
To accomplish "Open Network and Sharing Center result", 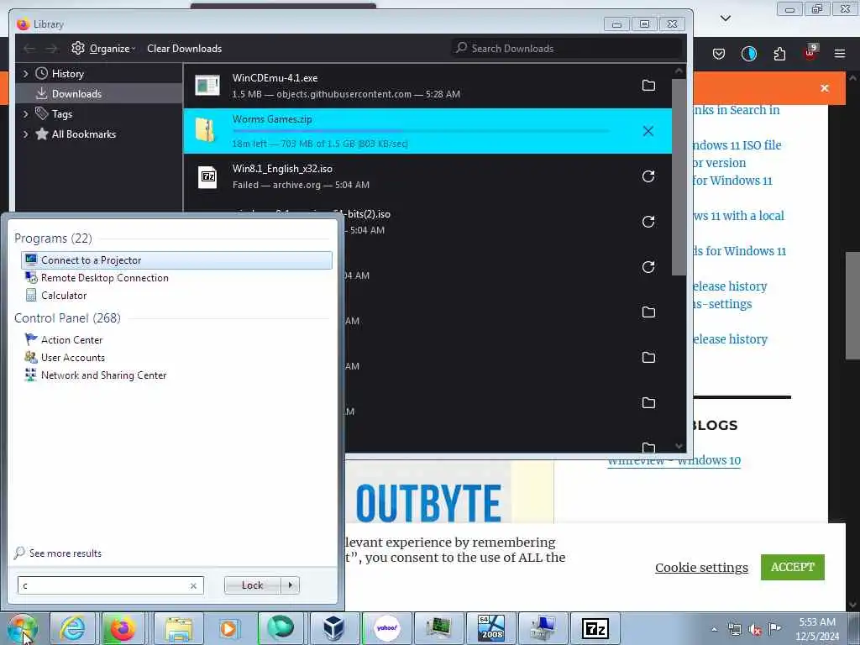I will pyautogui.click(x=176, y=375).
